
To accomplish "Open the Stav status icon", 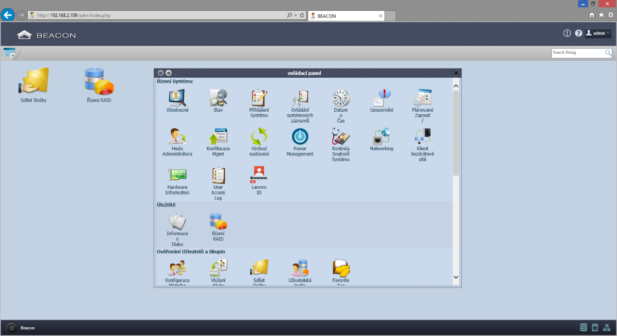I will point(218,97).
